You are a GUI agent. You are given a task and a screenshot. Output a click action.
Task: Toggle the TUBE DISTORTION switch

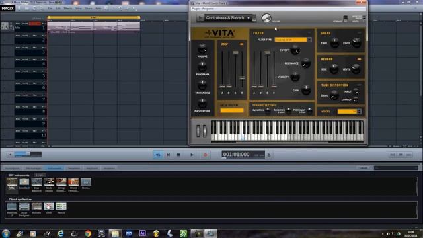[359, 85]
